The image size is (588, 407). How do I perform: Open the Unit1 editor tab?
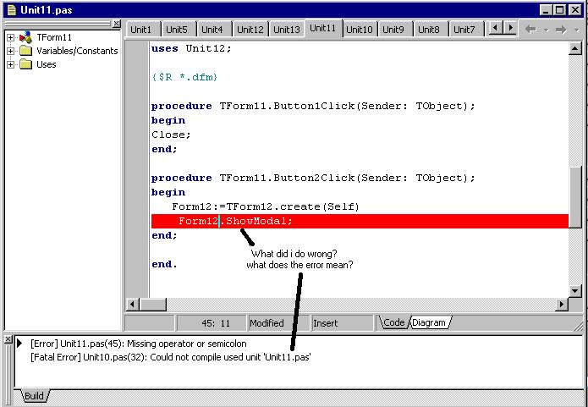[x=141, y=30]
